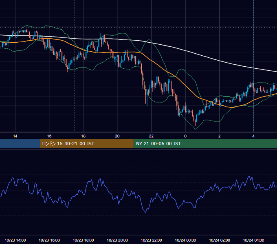
Task: Click the 10/23 20:00 time label
Action: [x=117, y=240]
